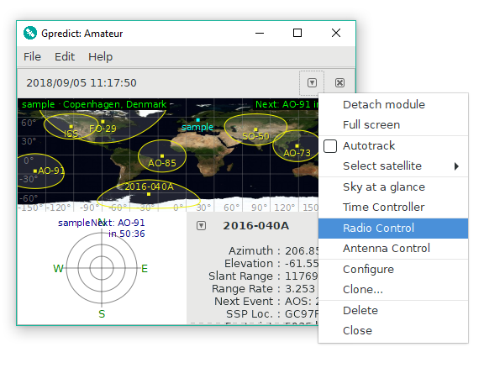The width and height of the screenshot is (484, 368).
Task: Click the date and time 2018/09/05 11:17:50
Action: [82, 83]
